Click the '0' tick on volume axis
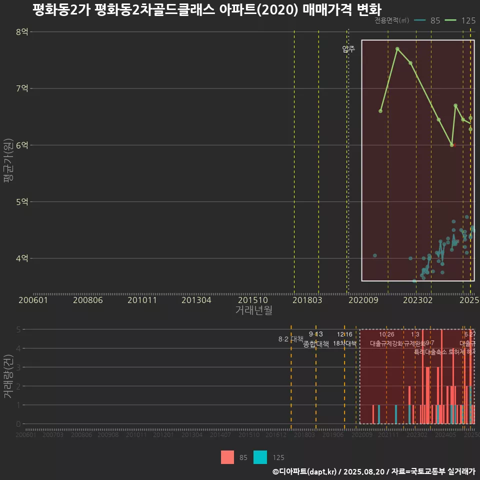This screenshot has height=480, width=480. click(x=18, y=424)
